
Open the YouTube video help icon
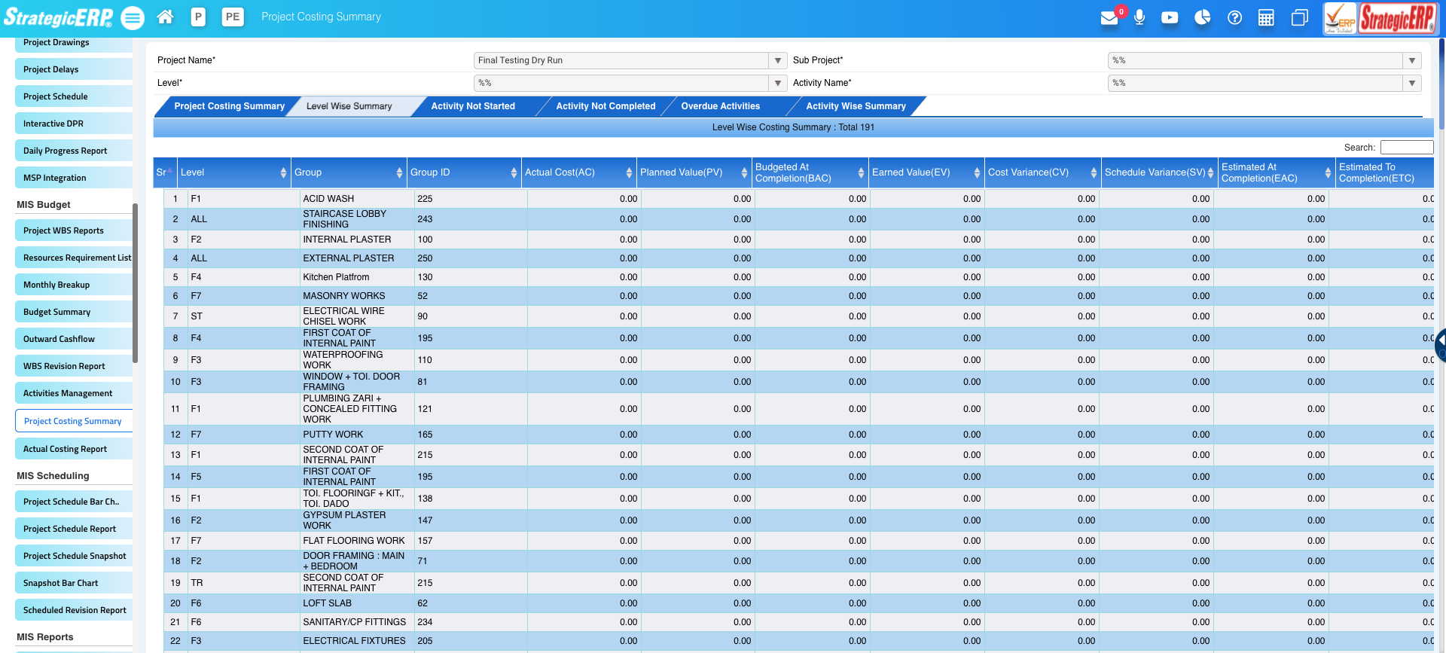[1170, 17]
